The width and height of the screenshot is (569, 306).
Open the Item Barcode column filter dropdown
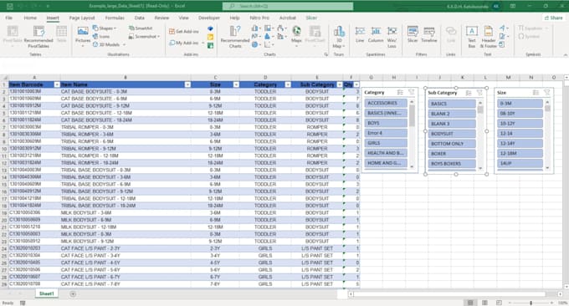click(57, 84)
